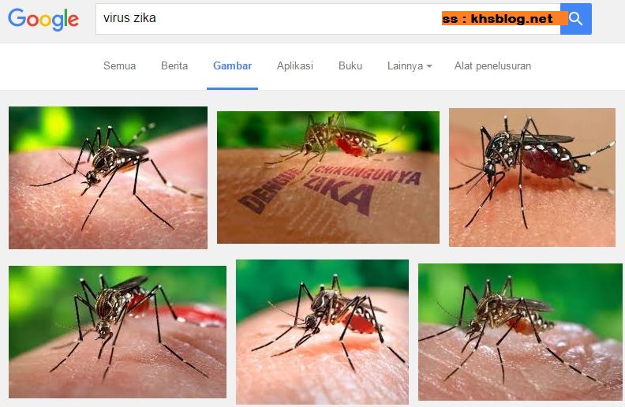Viewport: 625px width, 407px height.
Task: Click the khsblog.net orange watermark label
Action: click(x=504, y=18)
